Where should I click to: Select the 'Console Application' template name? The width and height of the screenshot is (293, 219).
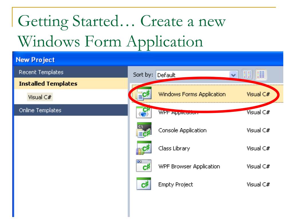click(x=182, y=130)
